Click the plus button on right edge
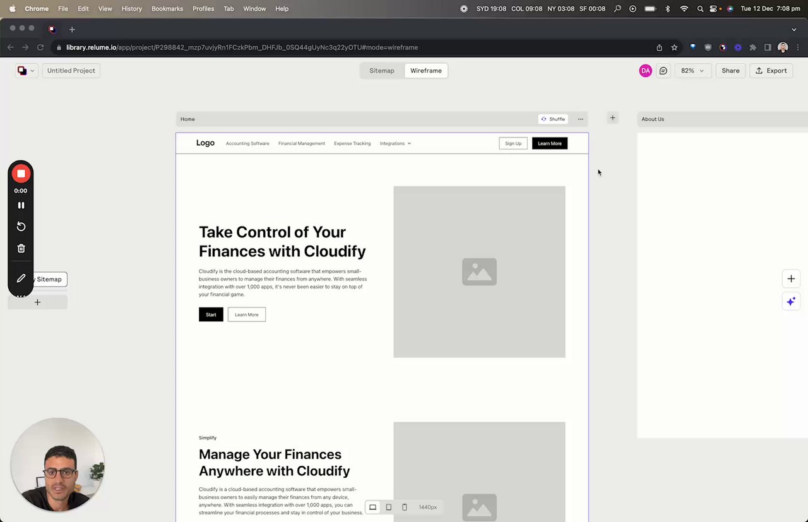This screenshot has height=522, width=808. (x=791, y=278)
